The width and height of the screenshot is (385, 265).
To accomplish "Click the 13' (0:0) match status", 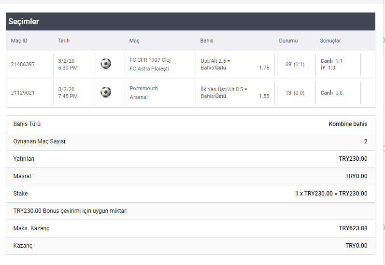I will point(295,93).
